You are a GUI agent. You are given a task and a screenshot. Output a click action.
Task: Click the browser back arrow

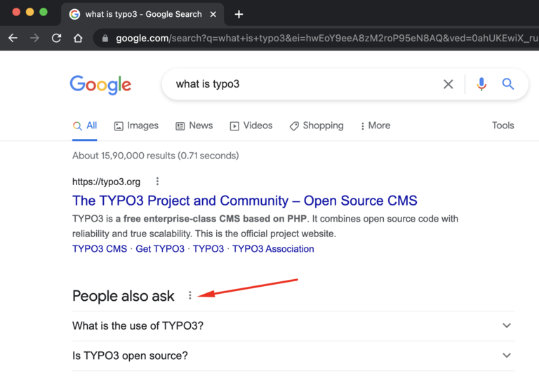click(x=13, y=38)
